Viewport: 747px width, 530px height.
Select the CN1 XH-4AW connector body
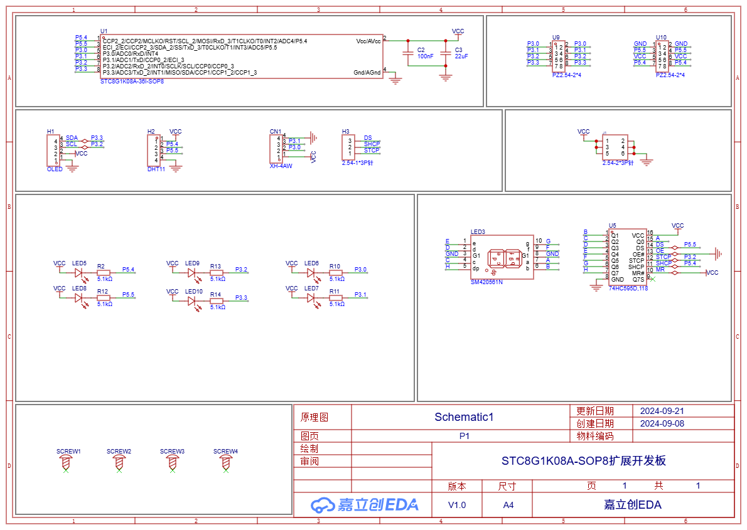click(x=276, y=149)
